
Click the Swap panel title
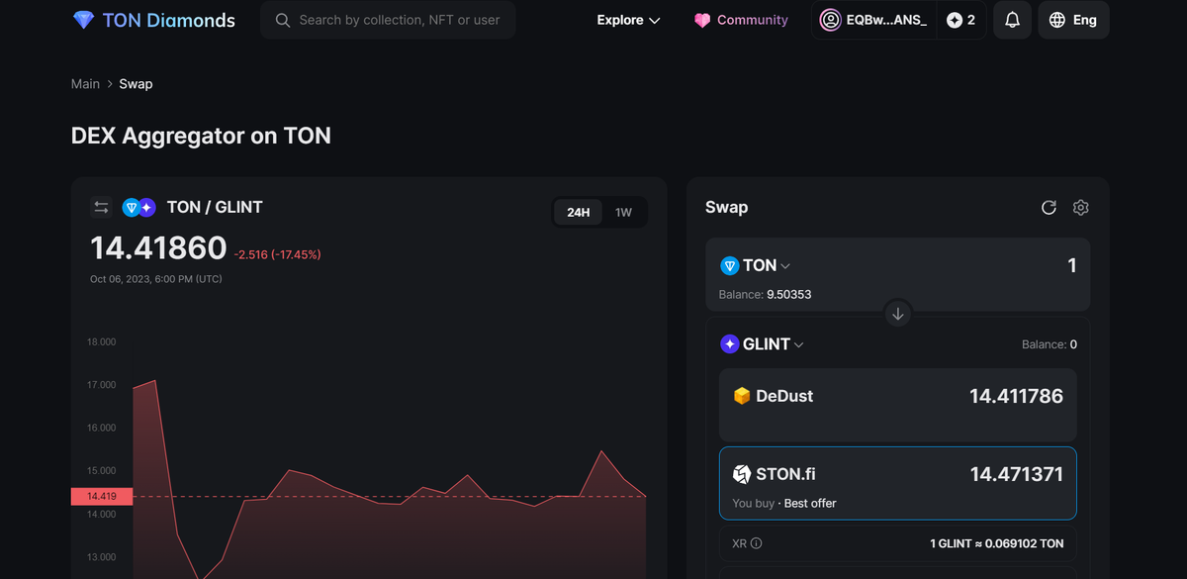(x=726, y=207)
